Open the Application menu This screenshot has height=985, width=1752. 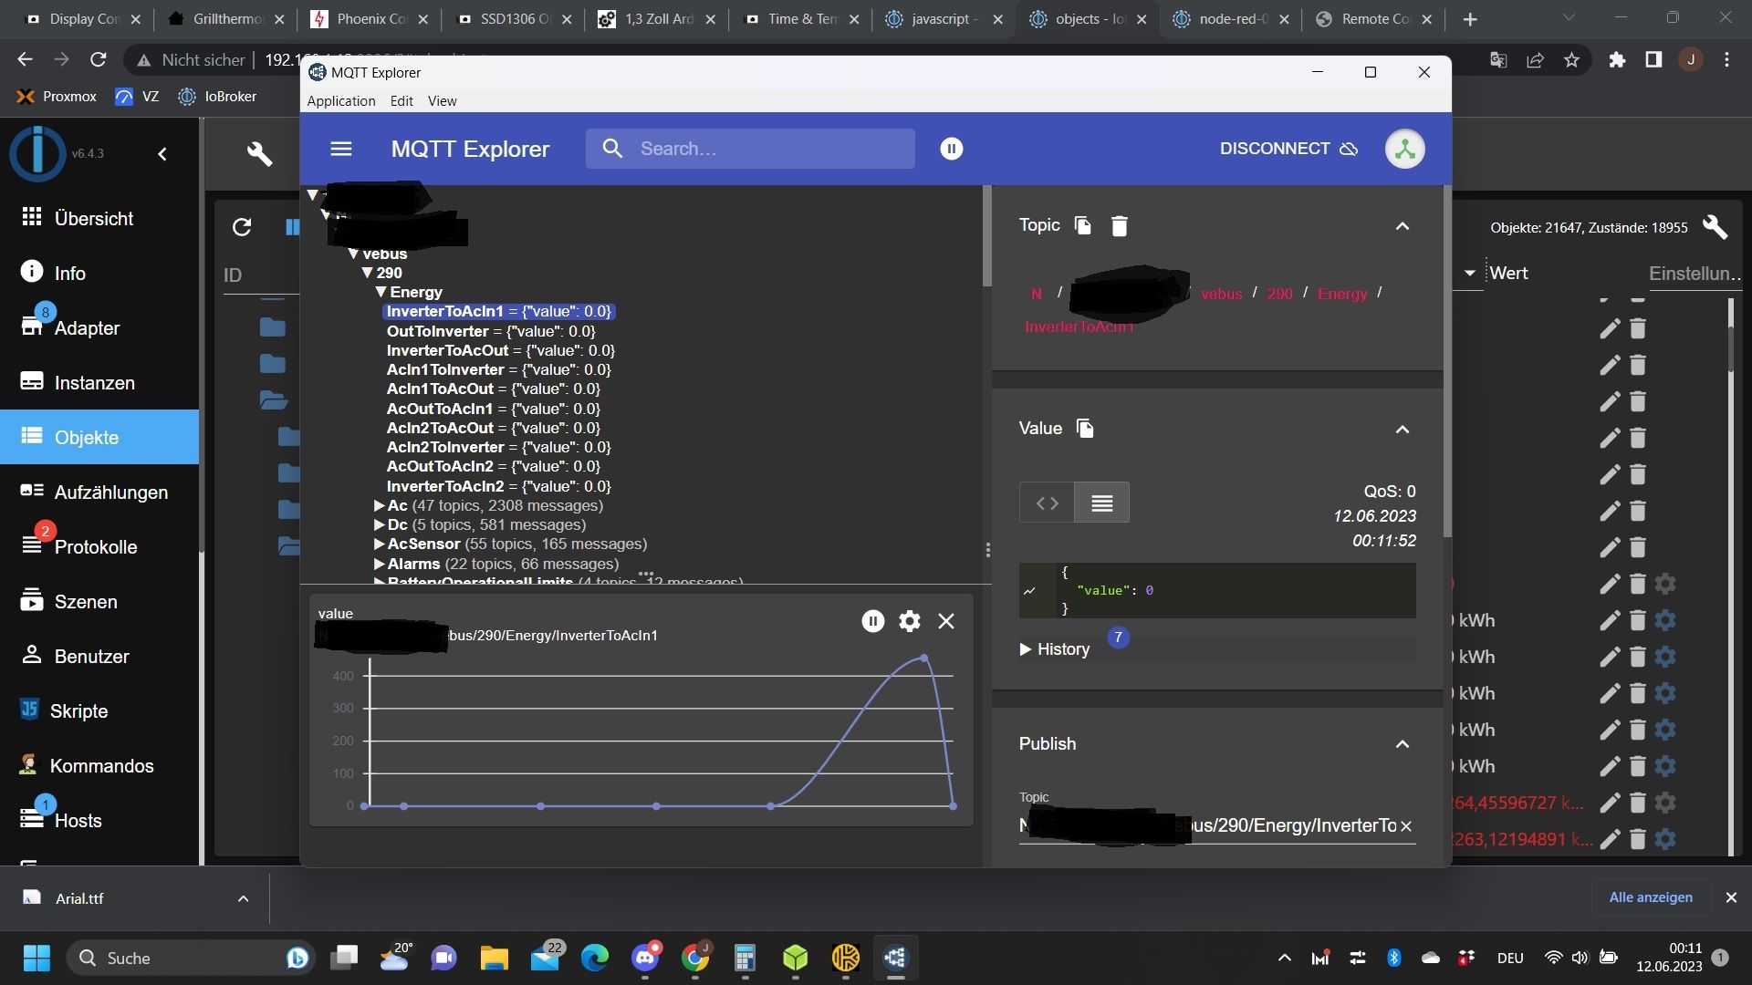pyautogui.click(x=341, y=100)
